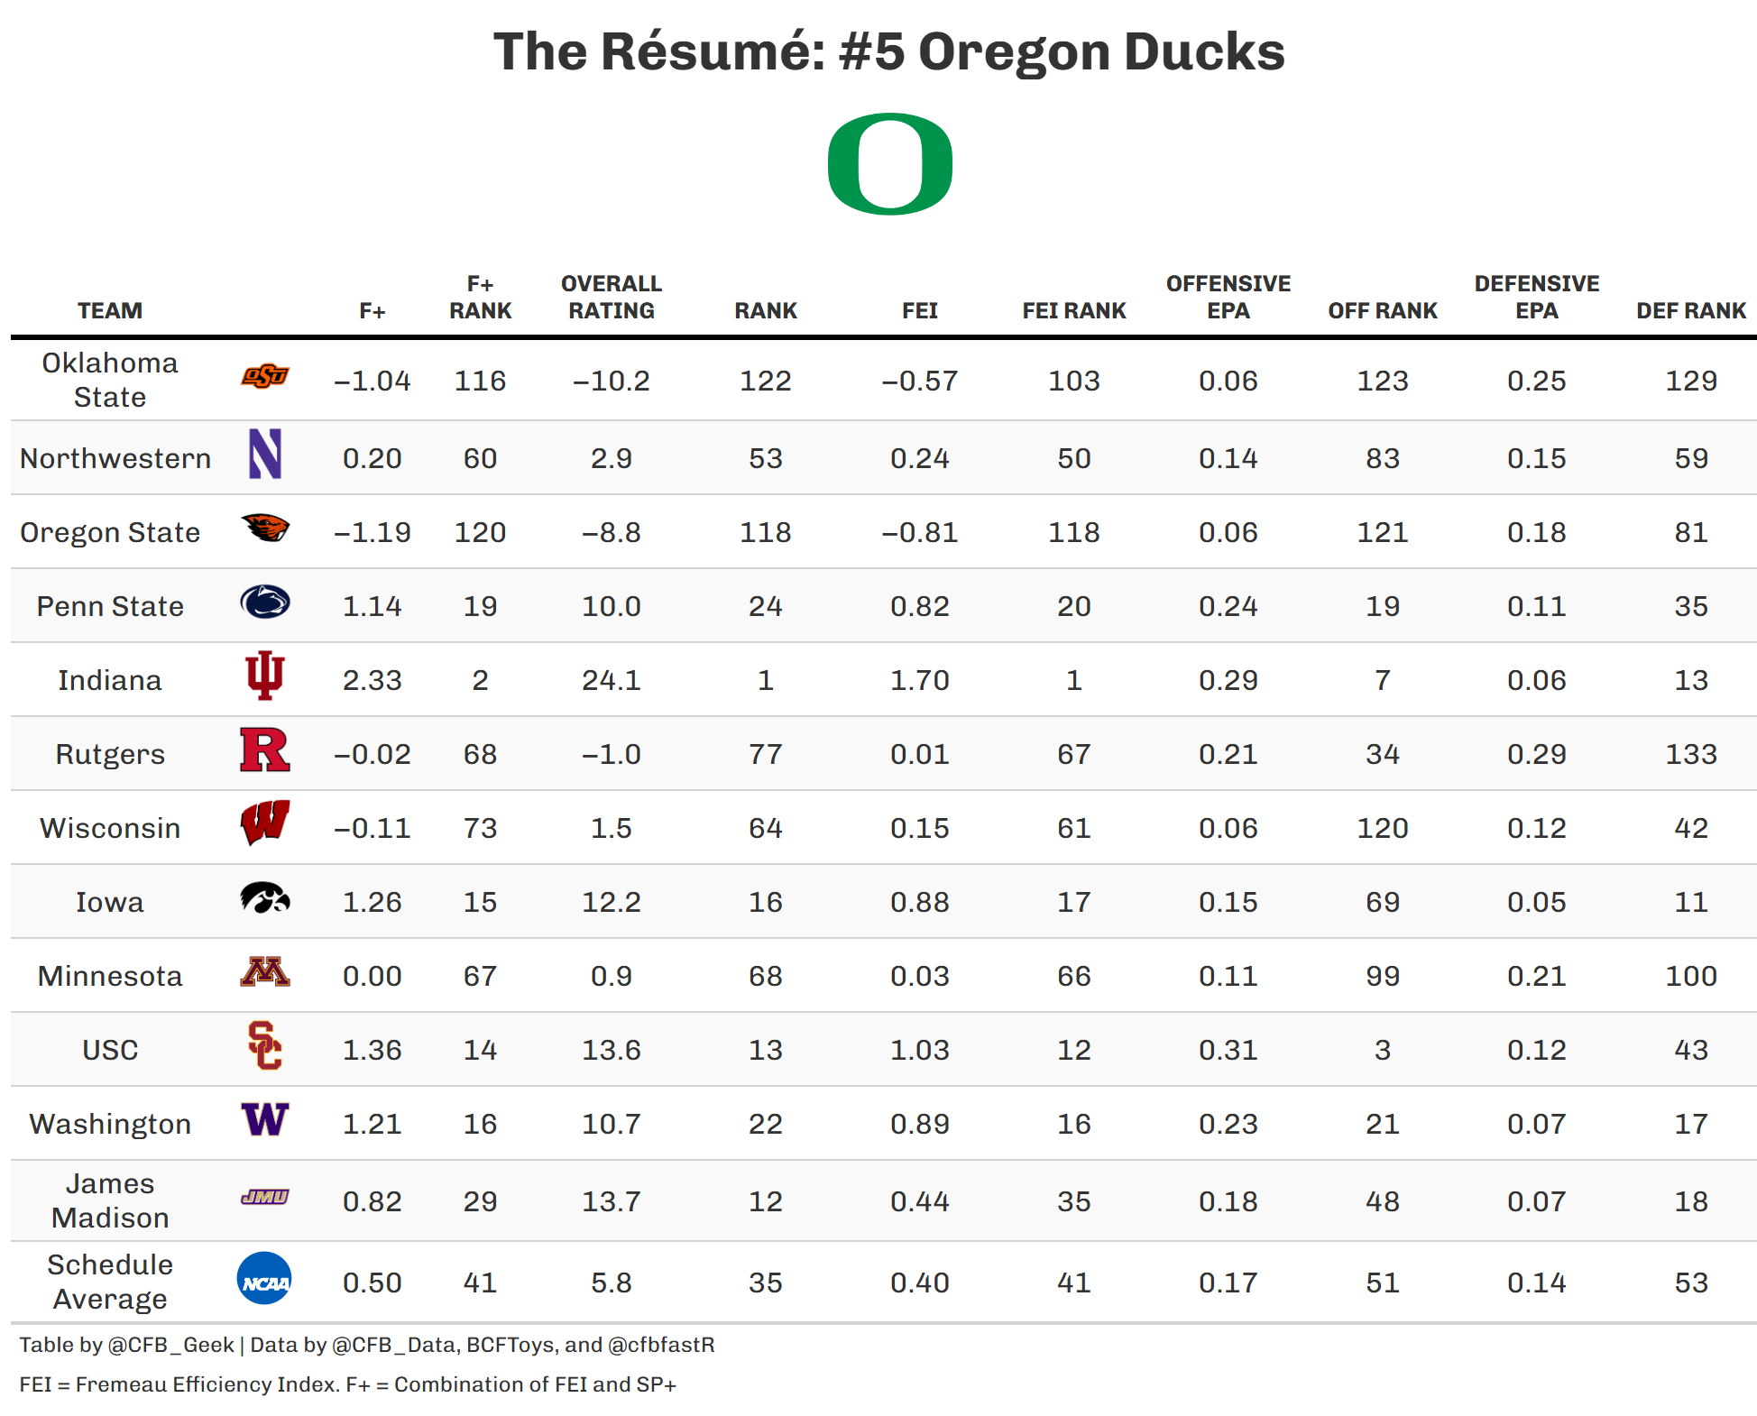Click the DEF RANK column header
Image resolution: width=1757 pixels, height=1416 pixels.
click(x=1690, y=311)
